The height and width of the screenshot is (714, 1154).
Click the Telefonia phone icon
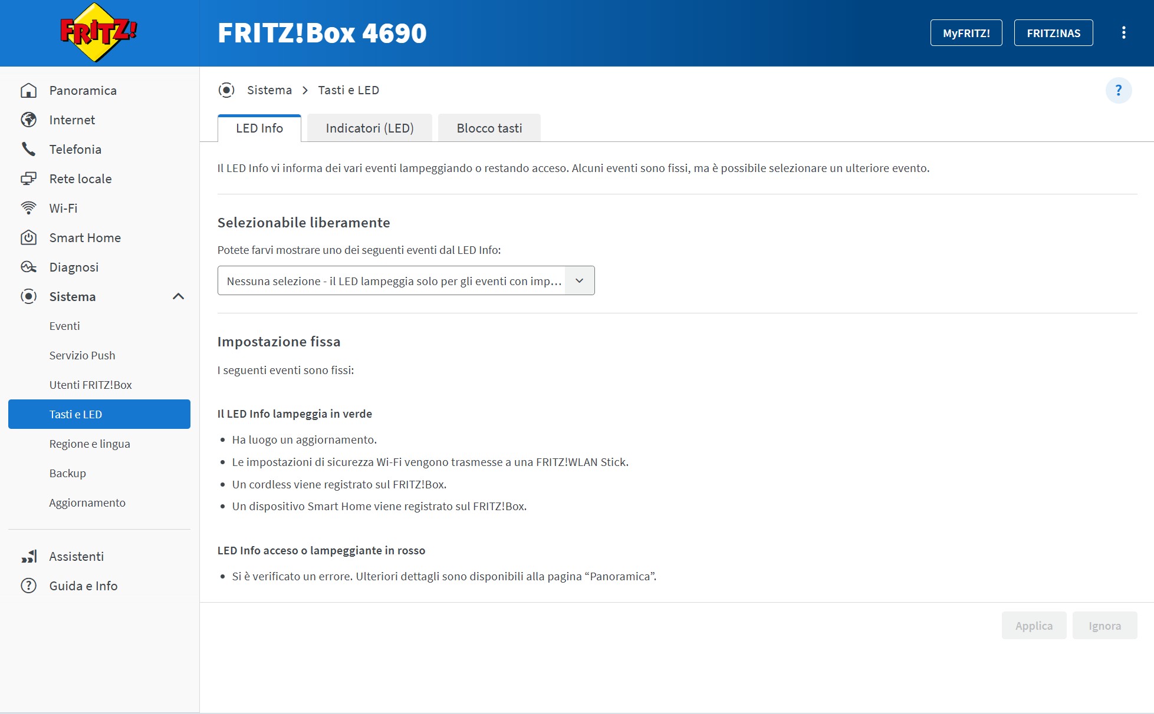28,150
